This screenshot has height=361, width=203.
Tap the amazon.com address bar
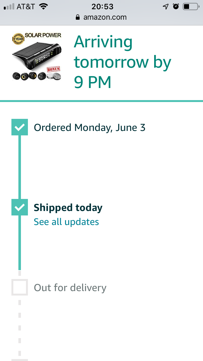click(x=101, y=17)
